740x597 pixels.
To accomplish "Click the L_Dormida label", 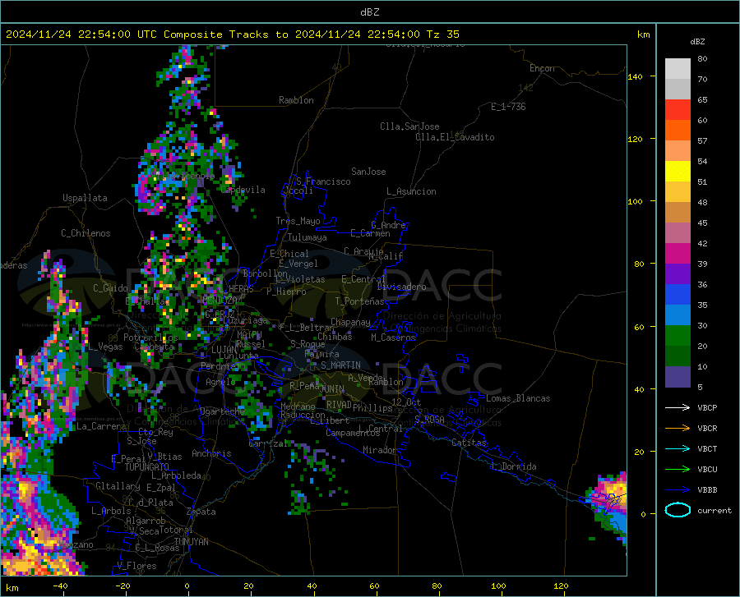I will (x=513, y=466).
